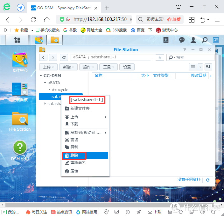
Task: Open 360搜索 bookmark
Action: [x=116, y=30]
